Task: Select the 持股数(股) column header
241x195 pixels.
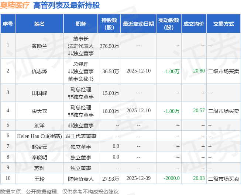Action: [x=109, y=24]
